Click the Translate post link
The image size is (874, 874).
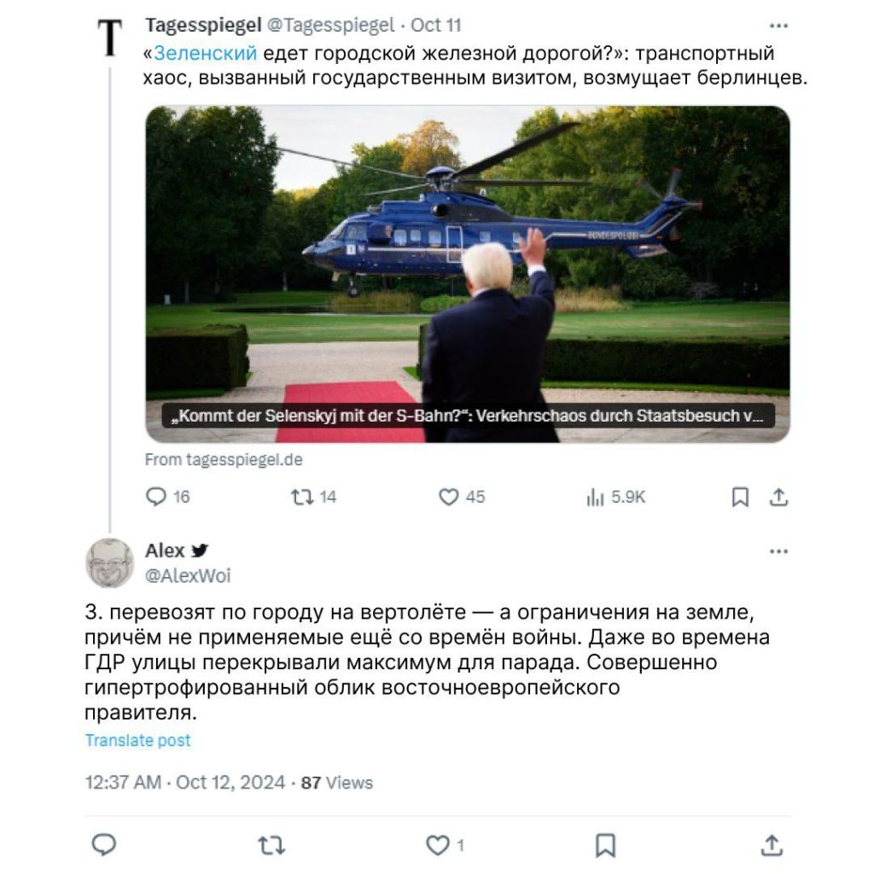pos(137,740)
